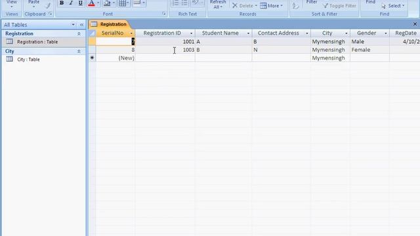The image size is (420, 236).
Task: Open the Registration ID column filter arrow
Action: (x=191, y=33)
